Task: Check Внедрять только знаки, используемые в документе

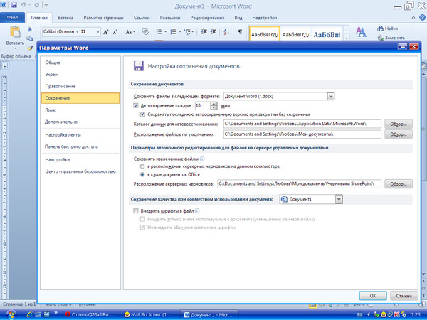Action: 142,219
